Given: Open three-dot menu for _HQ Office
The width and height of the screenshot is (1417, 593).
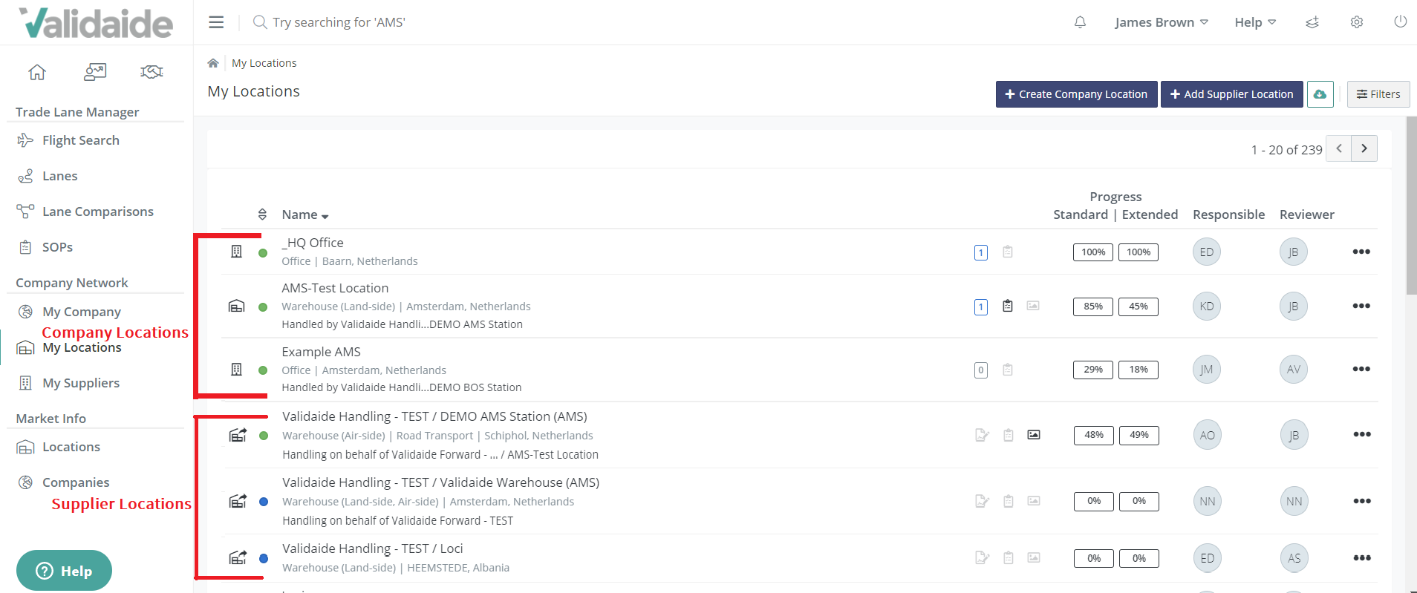Looking at the screenshot, I should point(1361,252).
